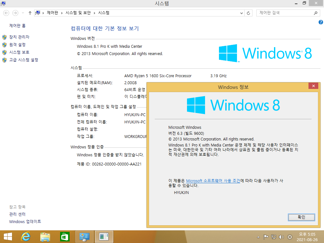Open the address bar history dropdown
324x243 pixels.
pos(241,13)
